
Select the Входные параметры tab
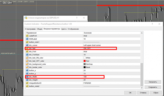pos(52,29)
